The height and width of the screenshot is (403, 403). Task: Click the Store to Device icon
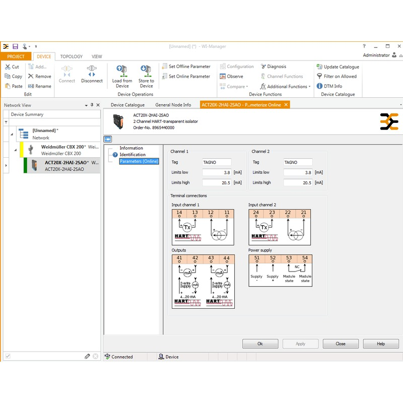click(147, 71)
